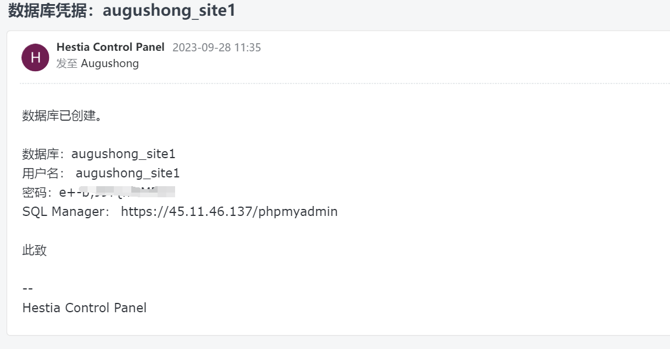
Task: Click the 数据库已创建 message line
Action: pyautogui.click(x=62, y=116)
